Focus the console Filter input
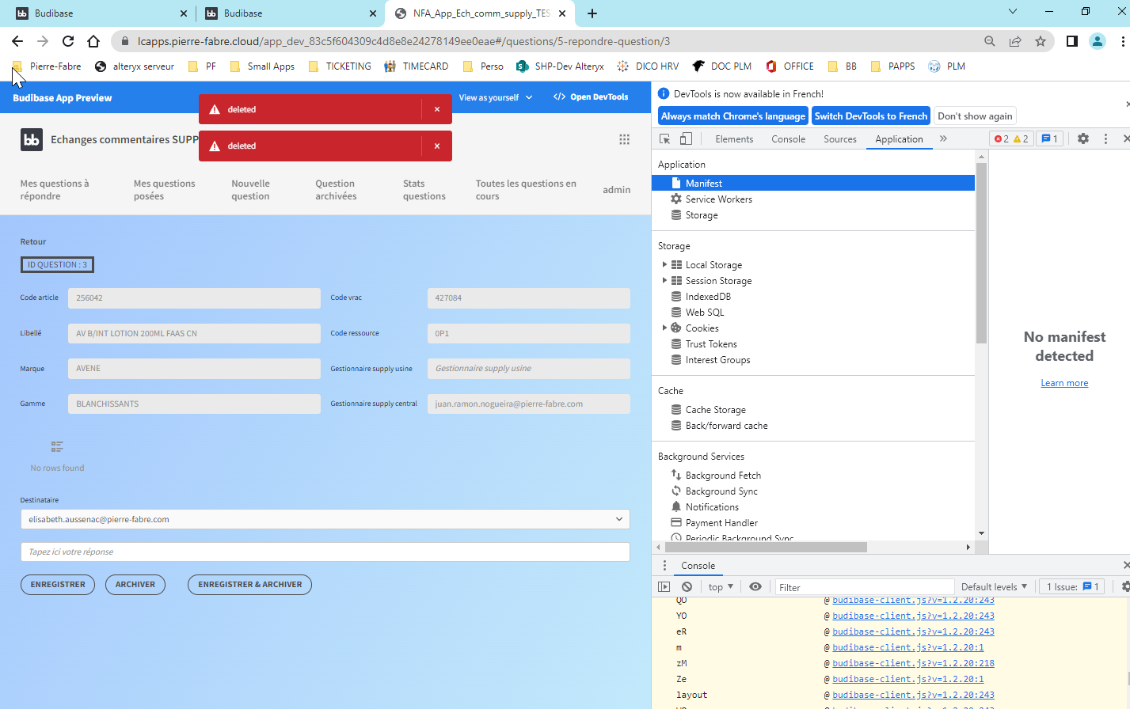1130x709 pixels. coord(865,587)
